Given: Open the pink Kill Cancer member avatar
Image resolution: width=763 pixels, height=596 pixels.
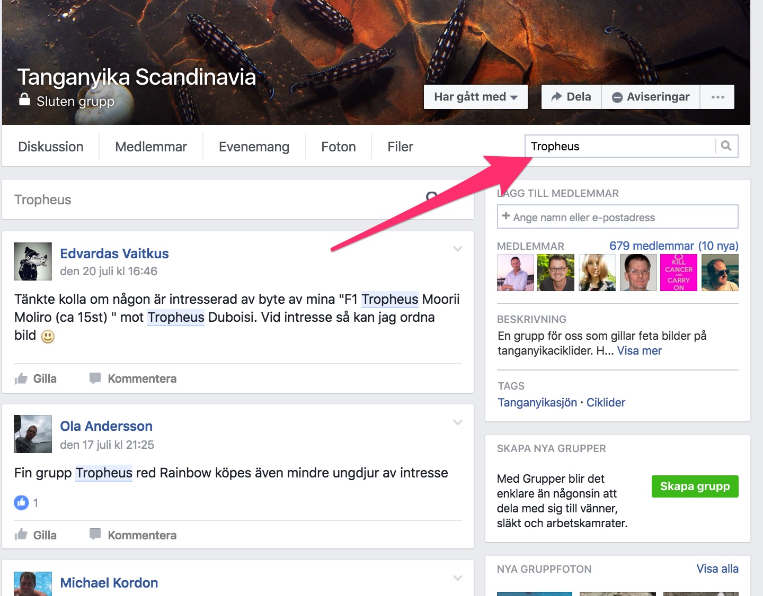Looking at the screenshot, I should click(x=679, y=273).
